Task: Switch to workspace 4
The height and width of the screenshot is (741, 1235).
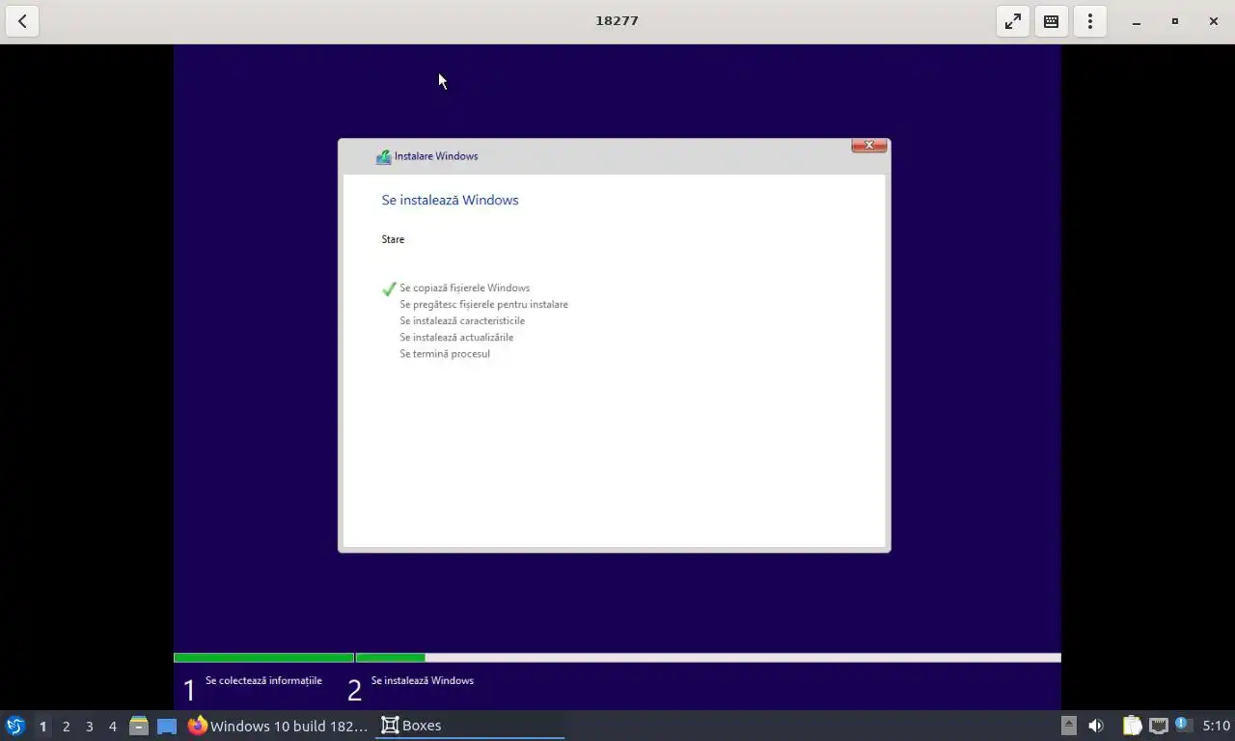Action: [x=112, y=726]
